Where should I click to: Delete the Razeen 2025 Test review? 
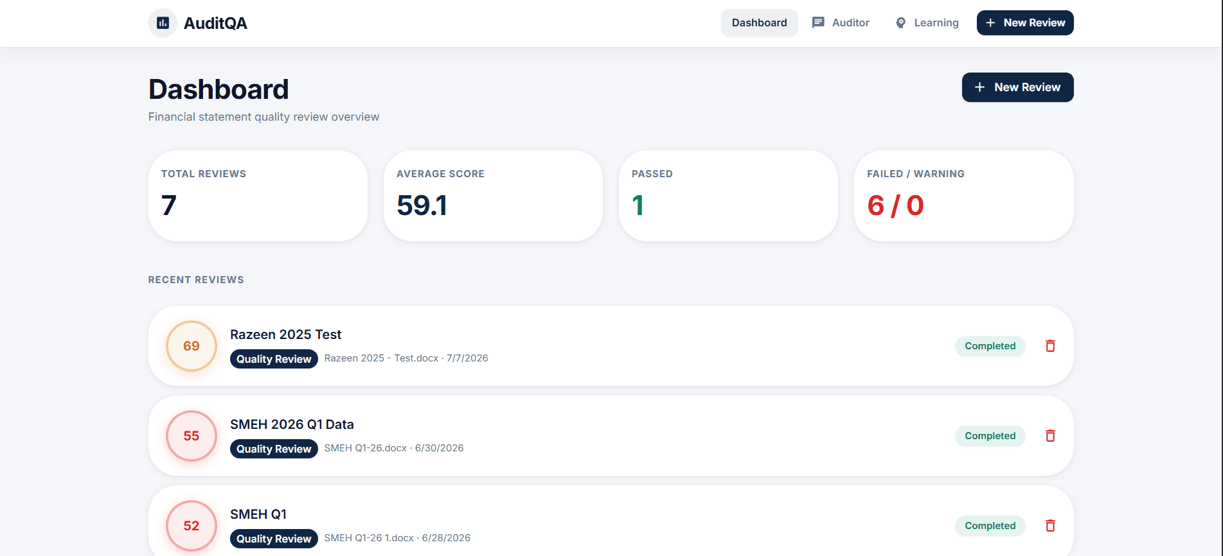pyautogui.click(x=1050, y=346)
